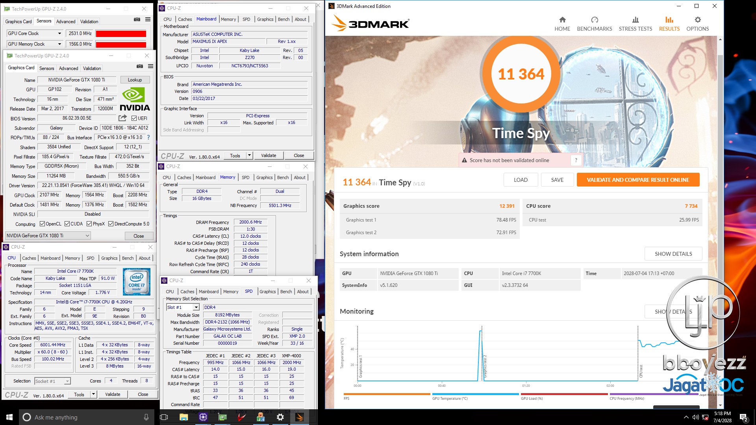Click the BIOS version share/export icon
Image resolution: width=756 pixels, height=425 pixels.
(x=122, y=118)
